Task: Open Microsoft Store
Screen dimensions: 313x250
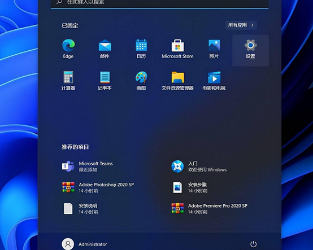Action: (x=177, y=49)
